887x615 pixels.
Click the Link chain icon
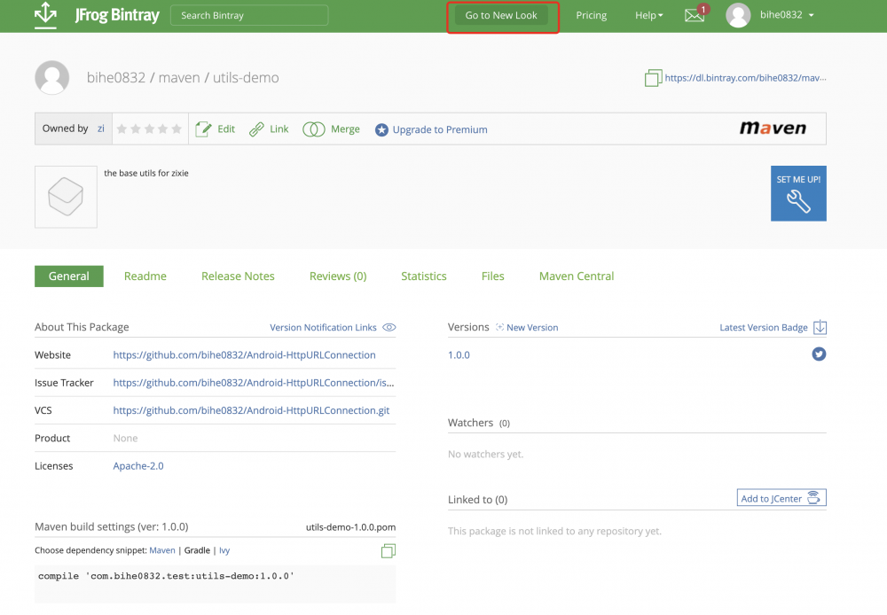256,129
